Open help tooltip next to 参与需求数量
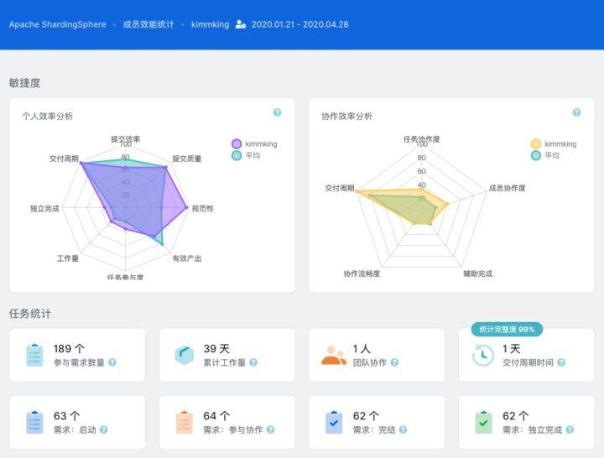 point(112,362)
